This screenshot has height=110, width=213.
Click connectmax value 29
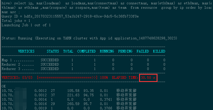(53, 104)
